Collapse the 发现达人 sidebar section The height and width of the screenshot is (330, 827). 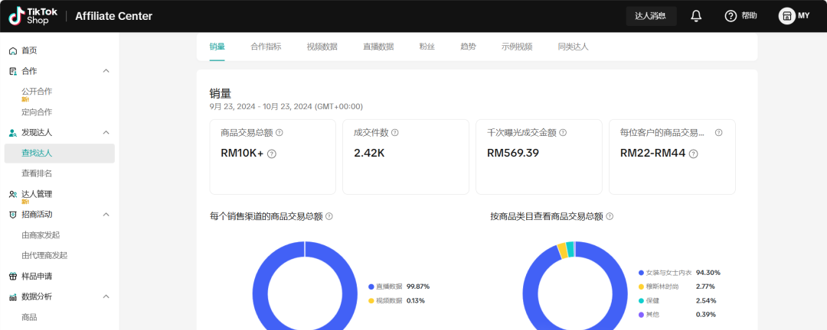(x=106, y=133)
